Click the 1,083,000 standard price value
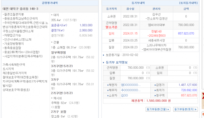 [86, 25]
